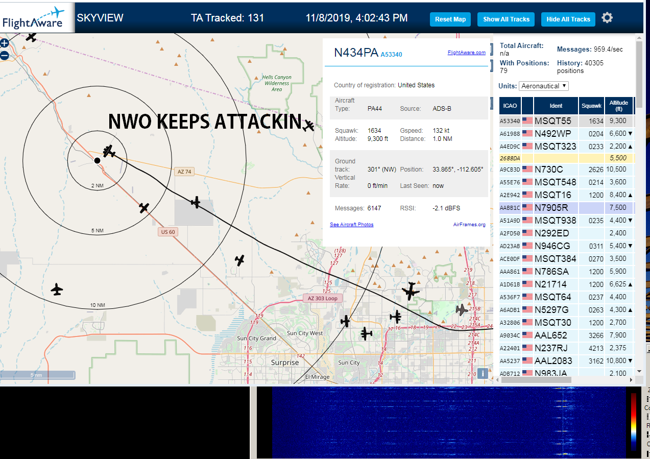Viewport: 650px width, 459px height.
Task: Select the N292ED table row
Action: 566,233
